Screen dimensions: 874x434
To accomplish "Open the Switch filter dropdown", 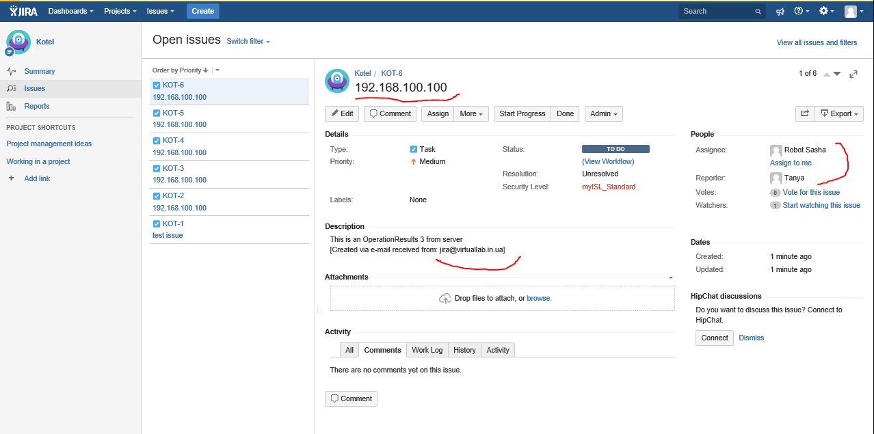I will 248,42.
